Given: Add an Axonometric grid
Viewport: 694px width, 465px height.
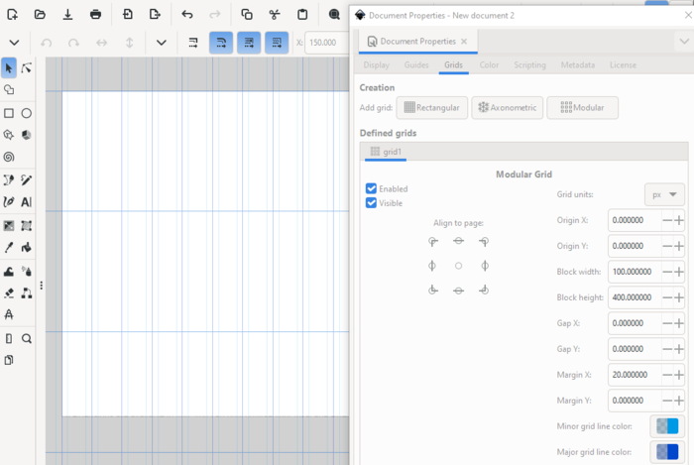Looking at the screenshot, I should click(507, 107).
